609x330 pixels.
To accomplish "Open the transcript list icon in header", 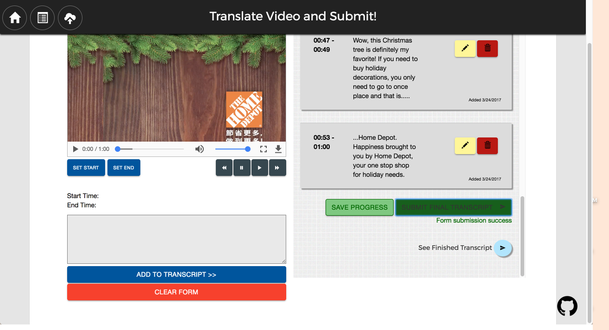I will tap(43, 18).
